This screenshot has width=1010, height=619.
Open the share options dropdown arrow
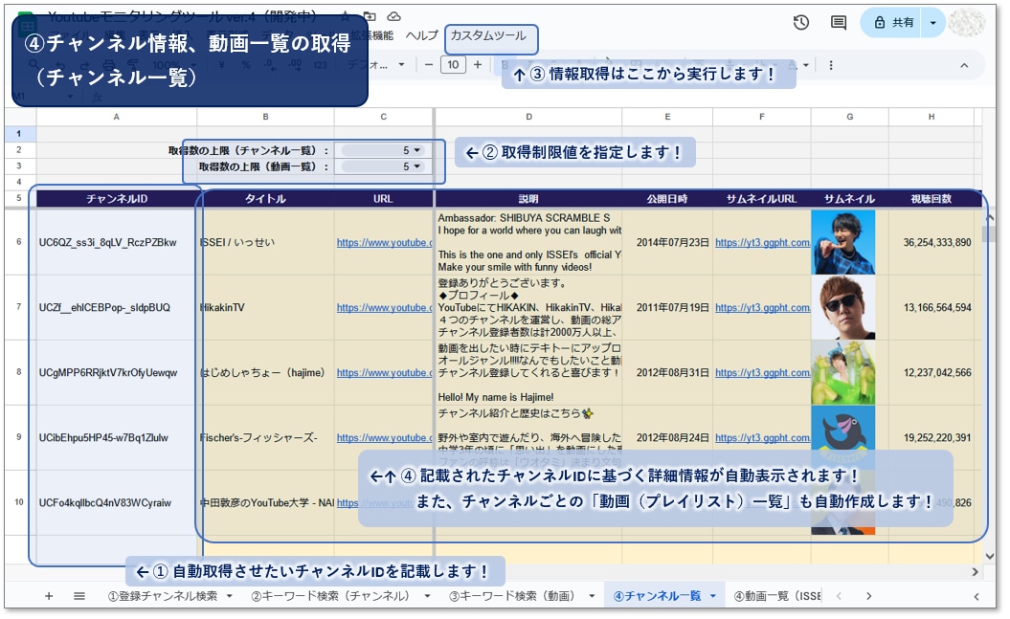[x=932, y=23]
